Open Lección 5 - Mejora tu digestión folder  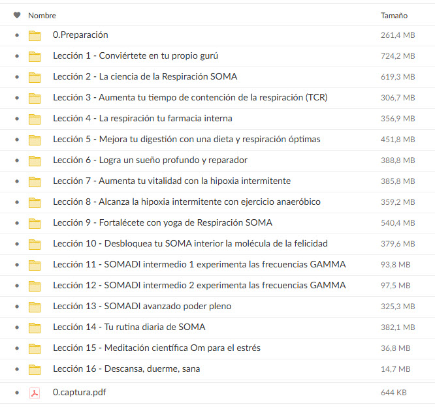(x=186, y=140)
